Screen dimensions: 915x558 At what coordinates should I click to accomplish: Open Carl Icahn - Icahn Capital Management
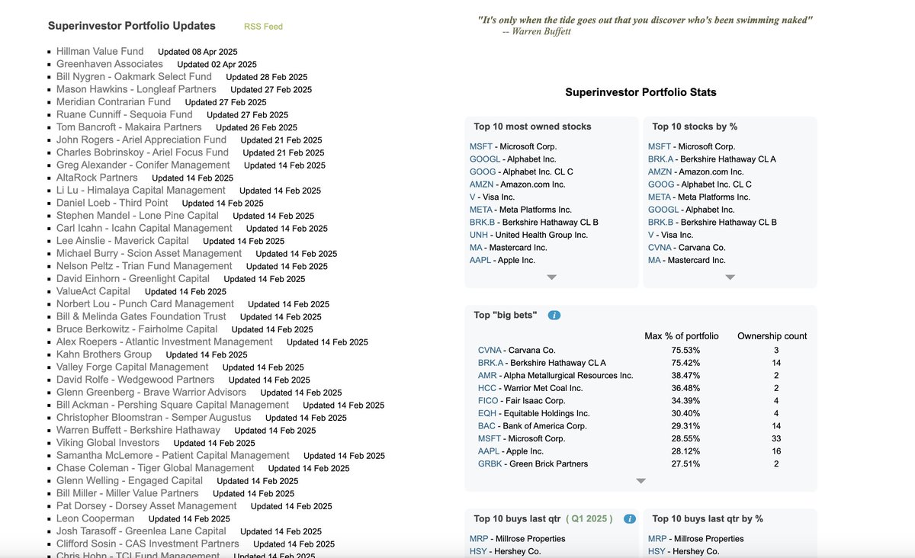pyautogui.click(x=144, y=228)
